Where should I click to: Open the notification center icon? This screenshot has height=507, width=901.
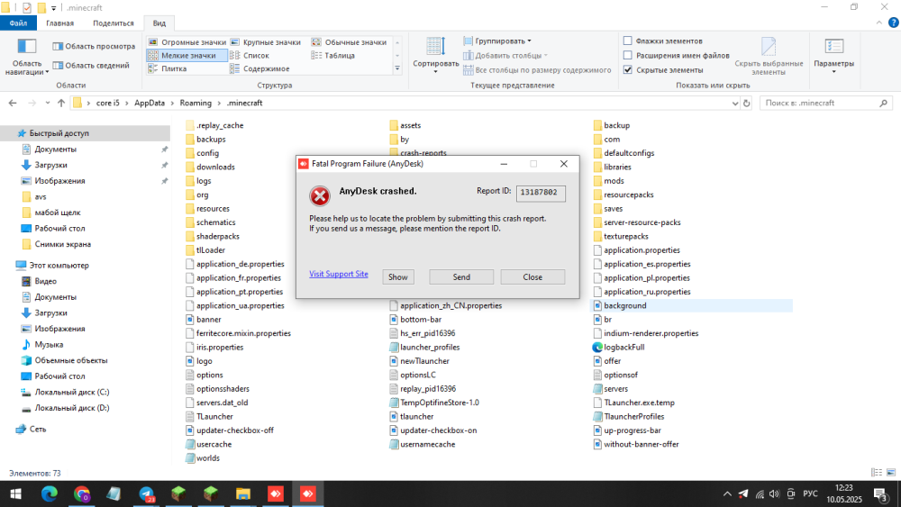click(x=880, y=493)
